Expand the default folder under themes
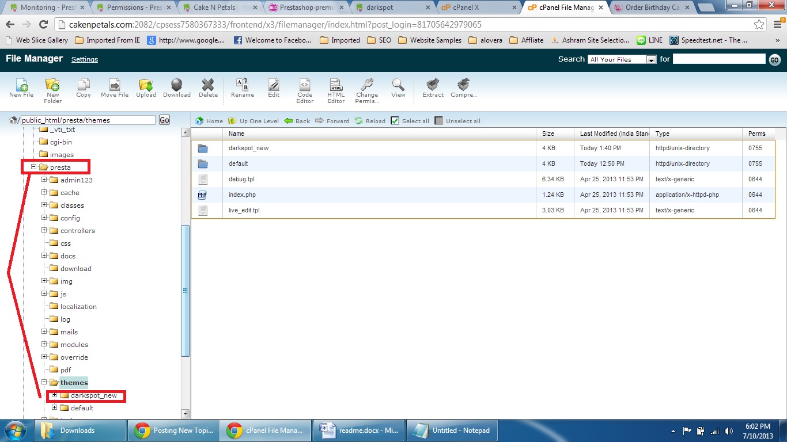The height and width of the screenshot is (442, 787). pyautogui.click(x=55, y=407)
